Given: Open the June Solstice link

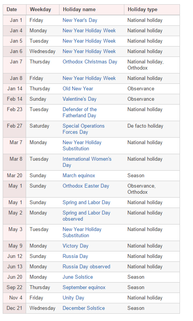Looking at the screenshot, I should coord(78,277).
